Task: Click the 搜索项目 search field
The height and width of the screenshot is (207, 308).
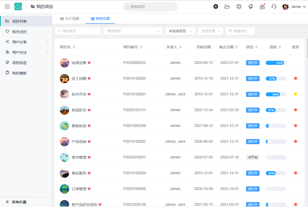Action: 150,7
